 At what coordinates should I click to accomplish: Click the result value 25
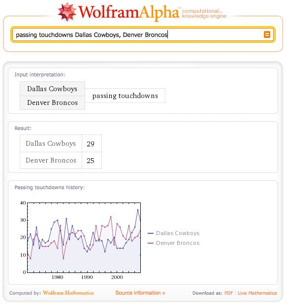point(91,161)
